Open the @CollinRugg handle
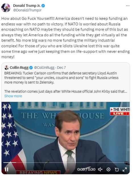The image size is (133, 176). 44,68
